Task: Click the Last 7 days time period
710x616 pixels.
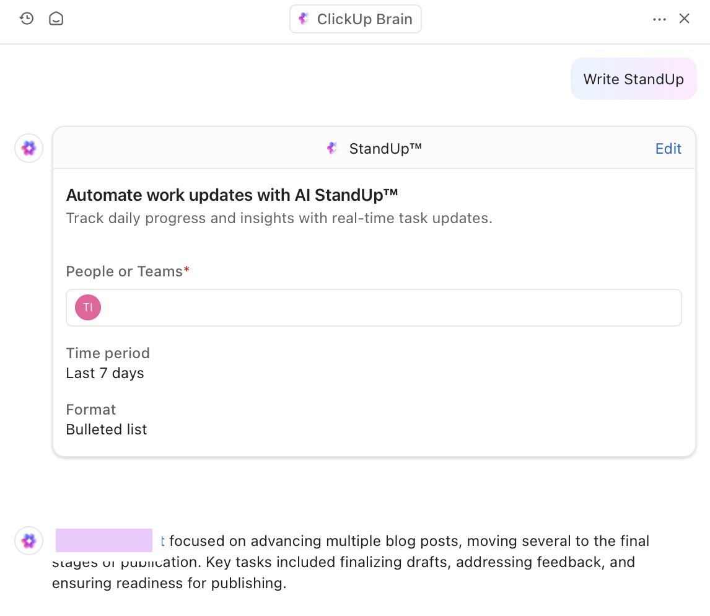Action: (x=105, y=373)
